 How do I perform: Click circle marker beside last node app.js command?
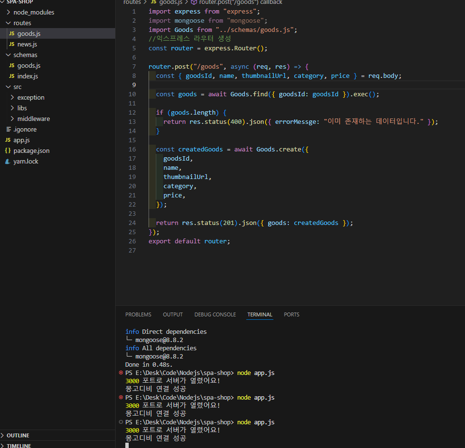[x=120, y=422]
